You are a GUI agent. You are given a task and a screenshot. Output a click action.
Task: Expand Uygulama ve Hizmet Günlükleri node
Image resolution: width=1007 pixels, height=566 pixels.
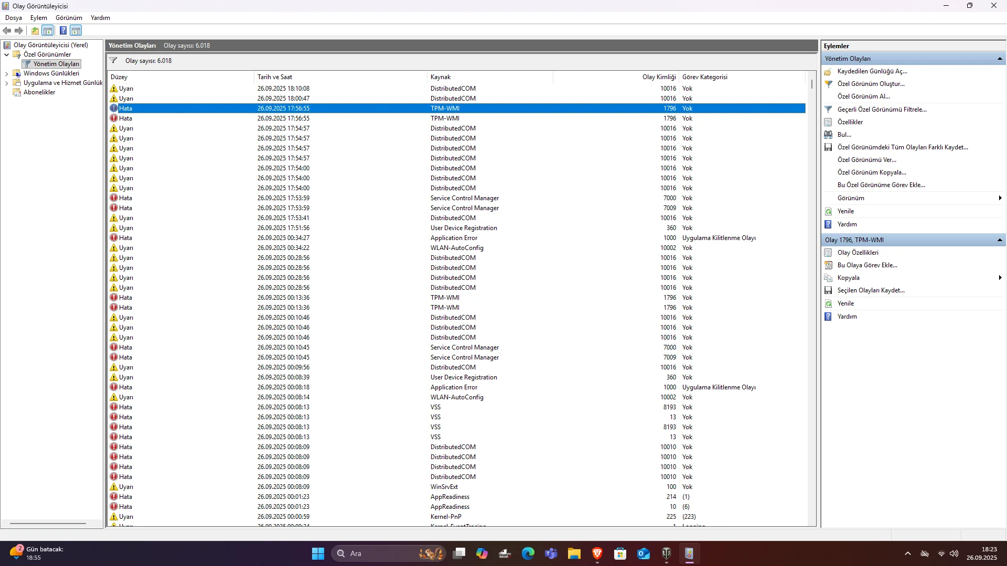point(6,83)
